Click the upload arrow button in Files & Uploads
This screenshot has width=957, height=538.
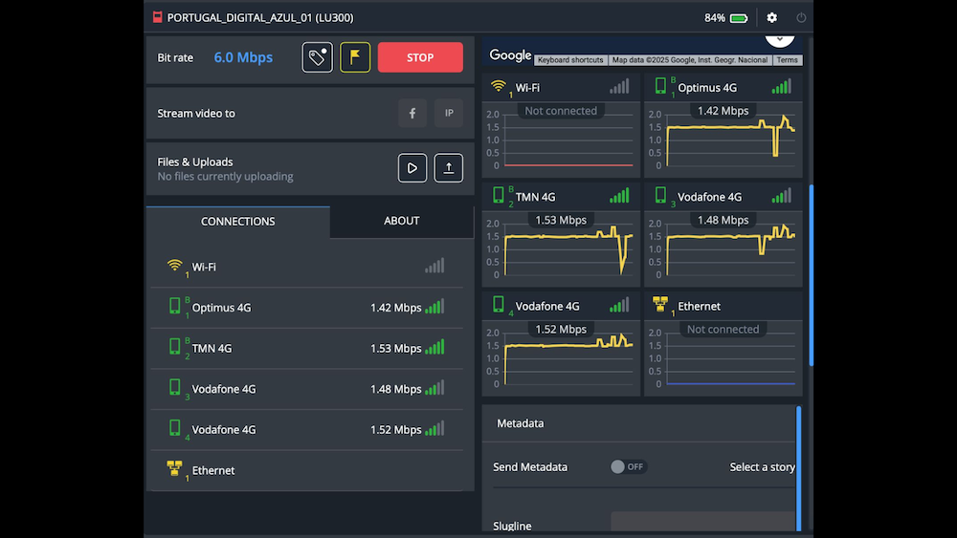click(x=449, y=168)
